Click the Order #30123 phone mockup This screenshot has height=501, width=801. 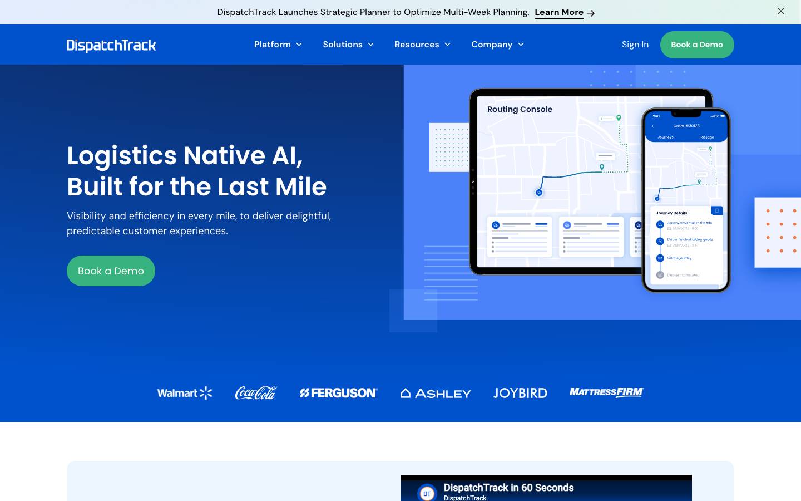[x=686, y=200]
